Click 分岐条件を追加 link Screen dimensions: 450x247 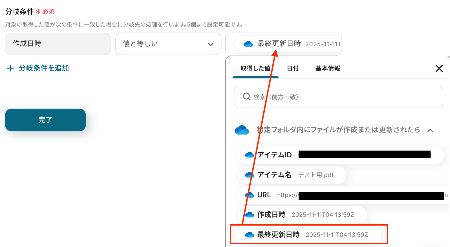pos(44,68)
